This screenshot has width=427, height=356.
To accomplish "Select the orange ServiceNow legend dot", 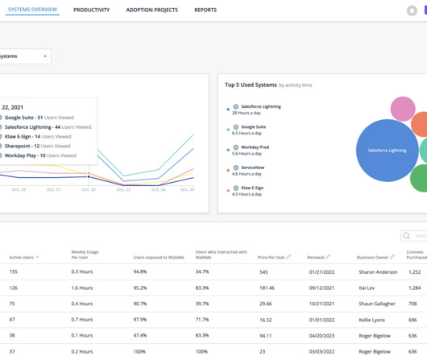I will click(228, 171).
